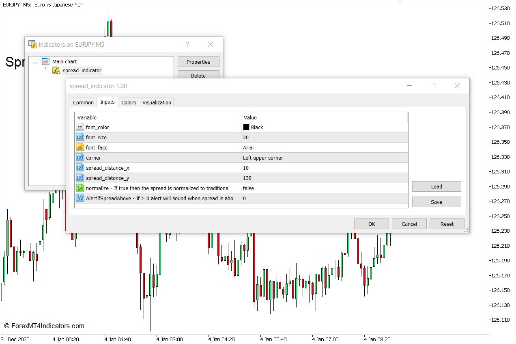Switch to the Visualization tab
This screenshot has width=516, height=344.
157,102
